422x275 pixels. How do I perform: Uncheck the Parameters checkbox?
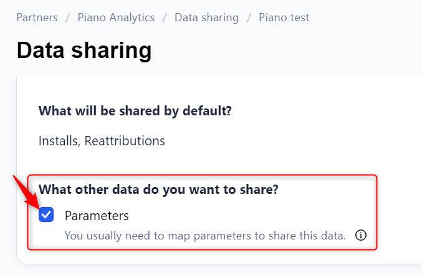46,216
